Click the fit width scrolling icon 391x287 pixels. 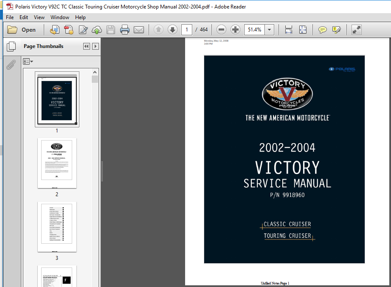pos(289,30)
